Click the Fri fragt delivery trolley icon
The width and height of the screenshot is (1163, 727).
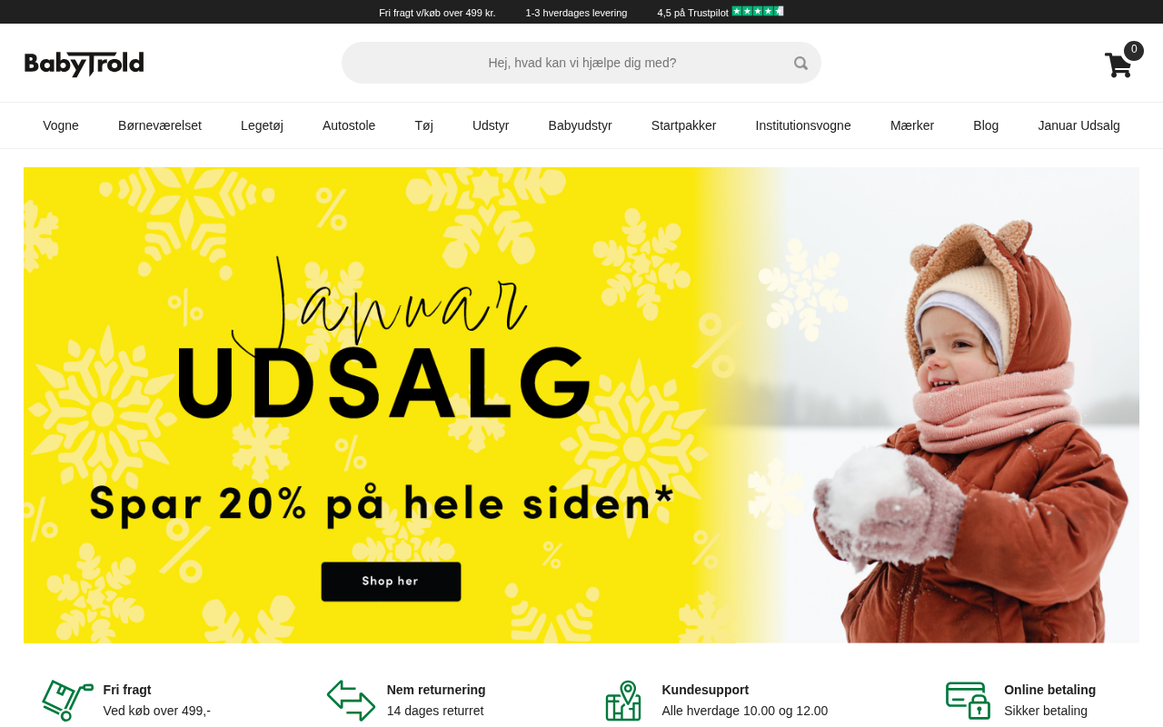[x=67, y=700]
